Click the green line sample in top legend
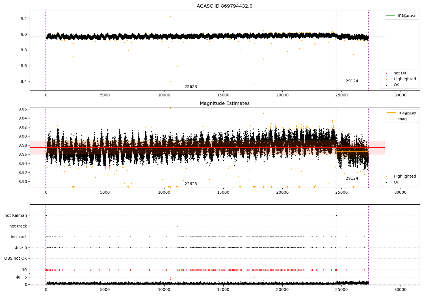Viewport: 424px width, 296px height. pos(390,16)
